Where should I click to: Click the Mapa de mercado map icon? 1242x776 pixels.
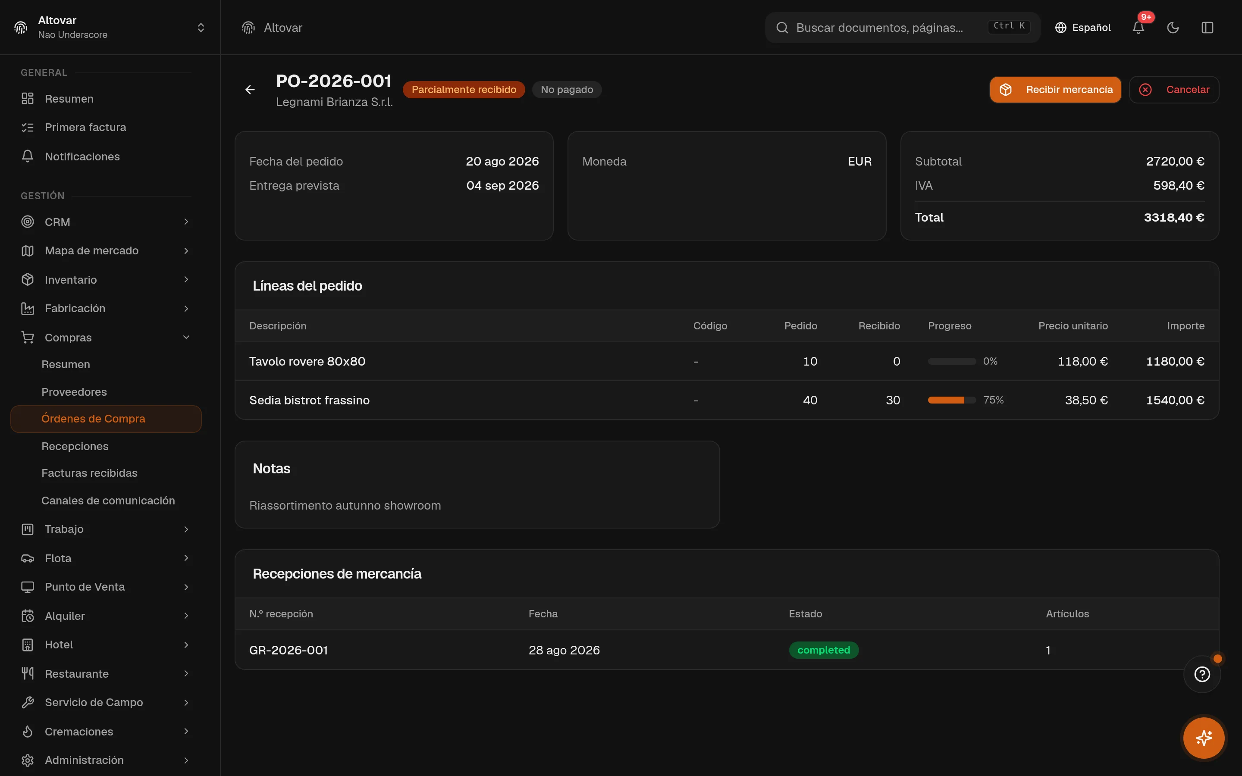28,250
